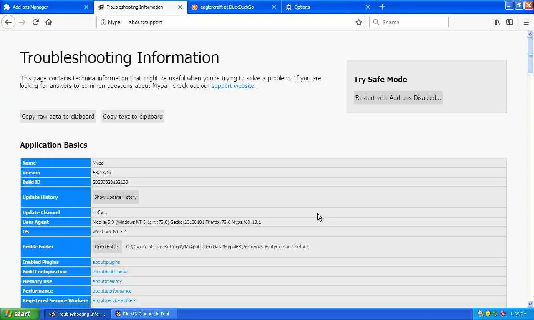Focus the Search box
Image resolution: width=534 pixels, height=320 pixels.
409,22
